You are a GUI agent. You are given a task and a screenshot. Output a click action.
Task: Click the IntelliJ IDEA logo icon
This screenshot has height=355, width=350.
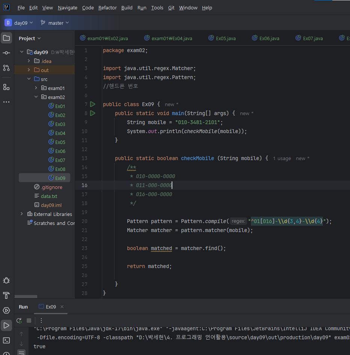pos(6,7)
